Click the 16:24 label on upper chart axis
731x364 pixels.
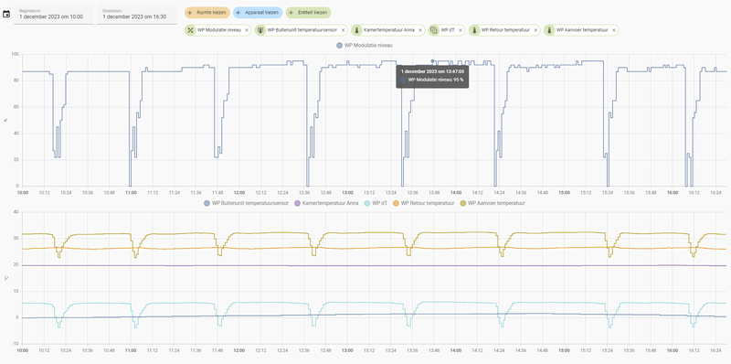coord(715,192)
